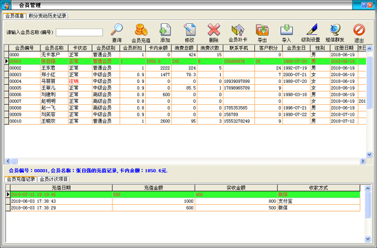Click recharge table scrollbar down arrow
377x248 pixels.
click(368, 238)
